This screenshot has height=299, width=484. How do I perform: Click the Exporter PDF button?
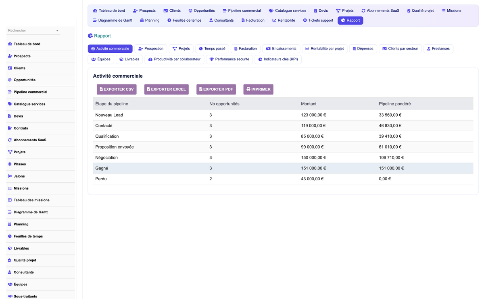216,89
